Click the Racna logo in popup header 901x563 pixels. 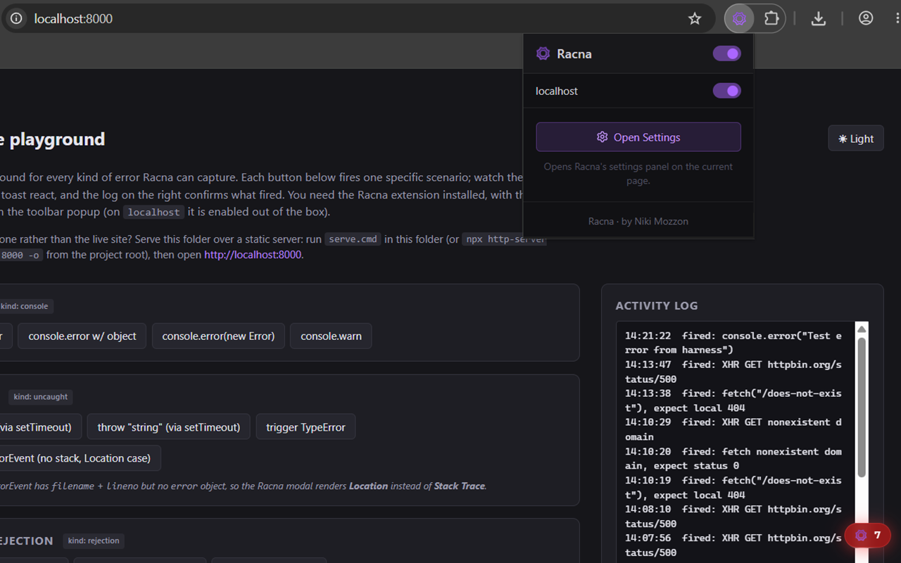pyautogui.click(x=543, y=53)
